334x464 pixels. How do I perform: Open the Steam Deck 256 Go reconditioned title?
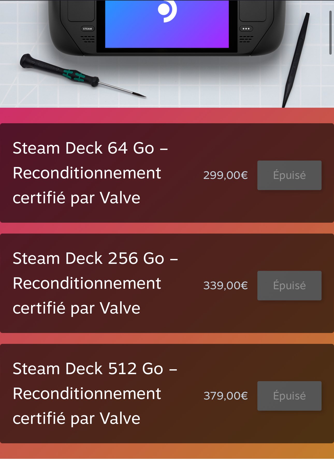click(95, 283)
